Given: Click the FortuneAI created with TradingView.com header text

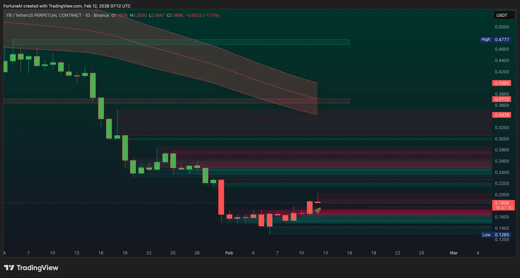Looking at the screenshot, I should click(x=67, y=6).
